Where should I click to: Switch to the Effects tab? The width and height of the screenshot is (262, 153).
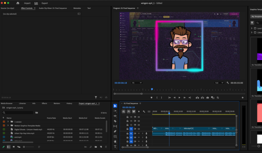(44, 103)
